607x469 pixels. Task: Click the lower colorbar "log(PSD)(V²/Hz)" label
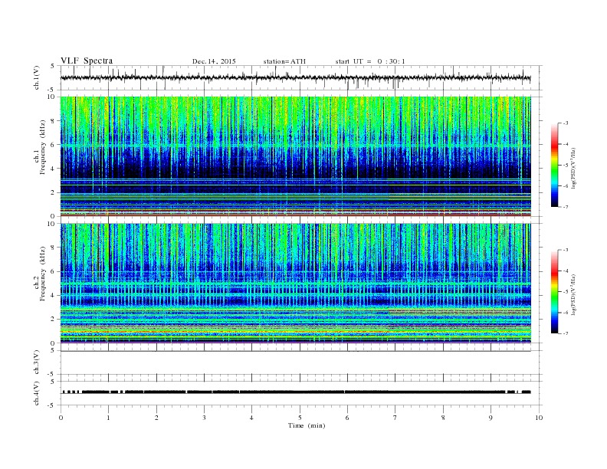[x=573, y=294]
